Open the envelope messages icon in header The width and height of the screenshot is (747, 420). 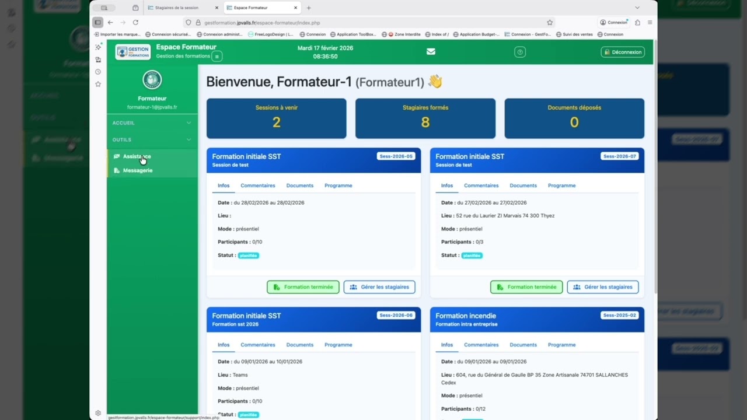[431, 51]
